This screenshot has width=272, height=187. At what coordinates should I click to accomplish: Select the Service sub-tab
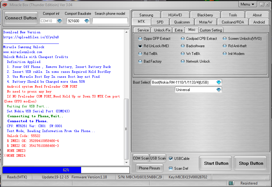pyautogui.click(x=143, y=30)
